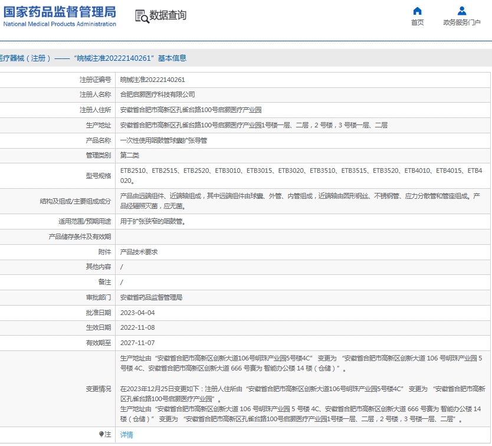492x446 pixels.
Task: Click the 产品技术要求 attachment text
Action: [139, 252]
